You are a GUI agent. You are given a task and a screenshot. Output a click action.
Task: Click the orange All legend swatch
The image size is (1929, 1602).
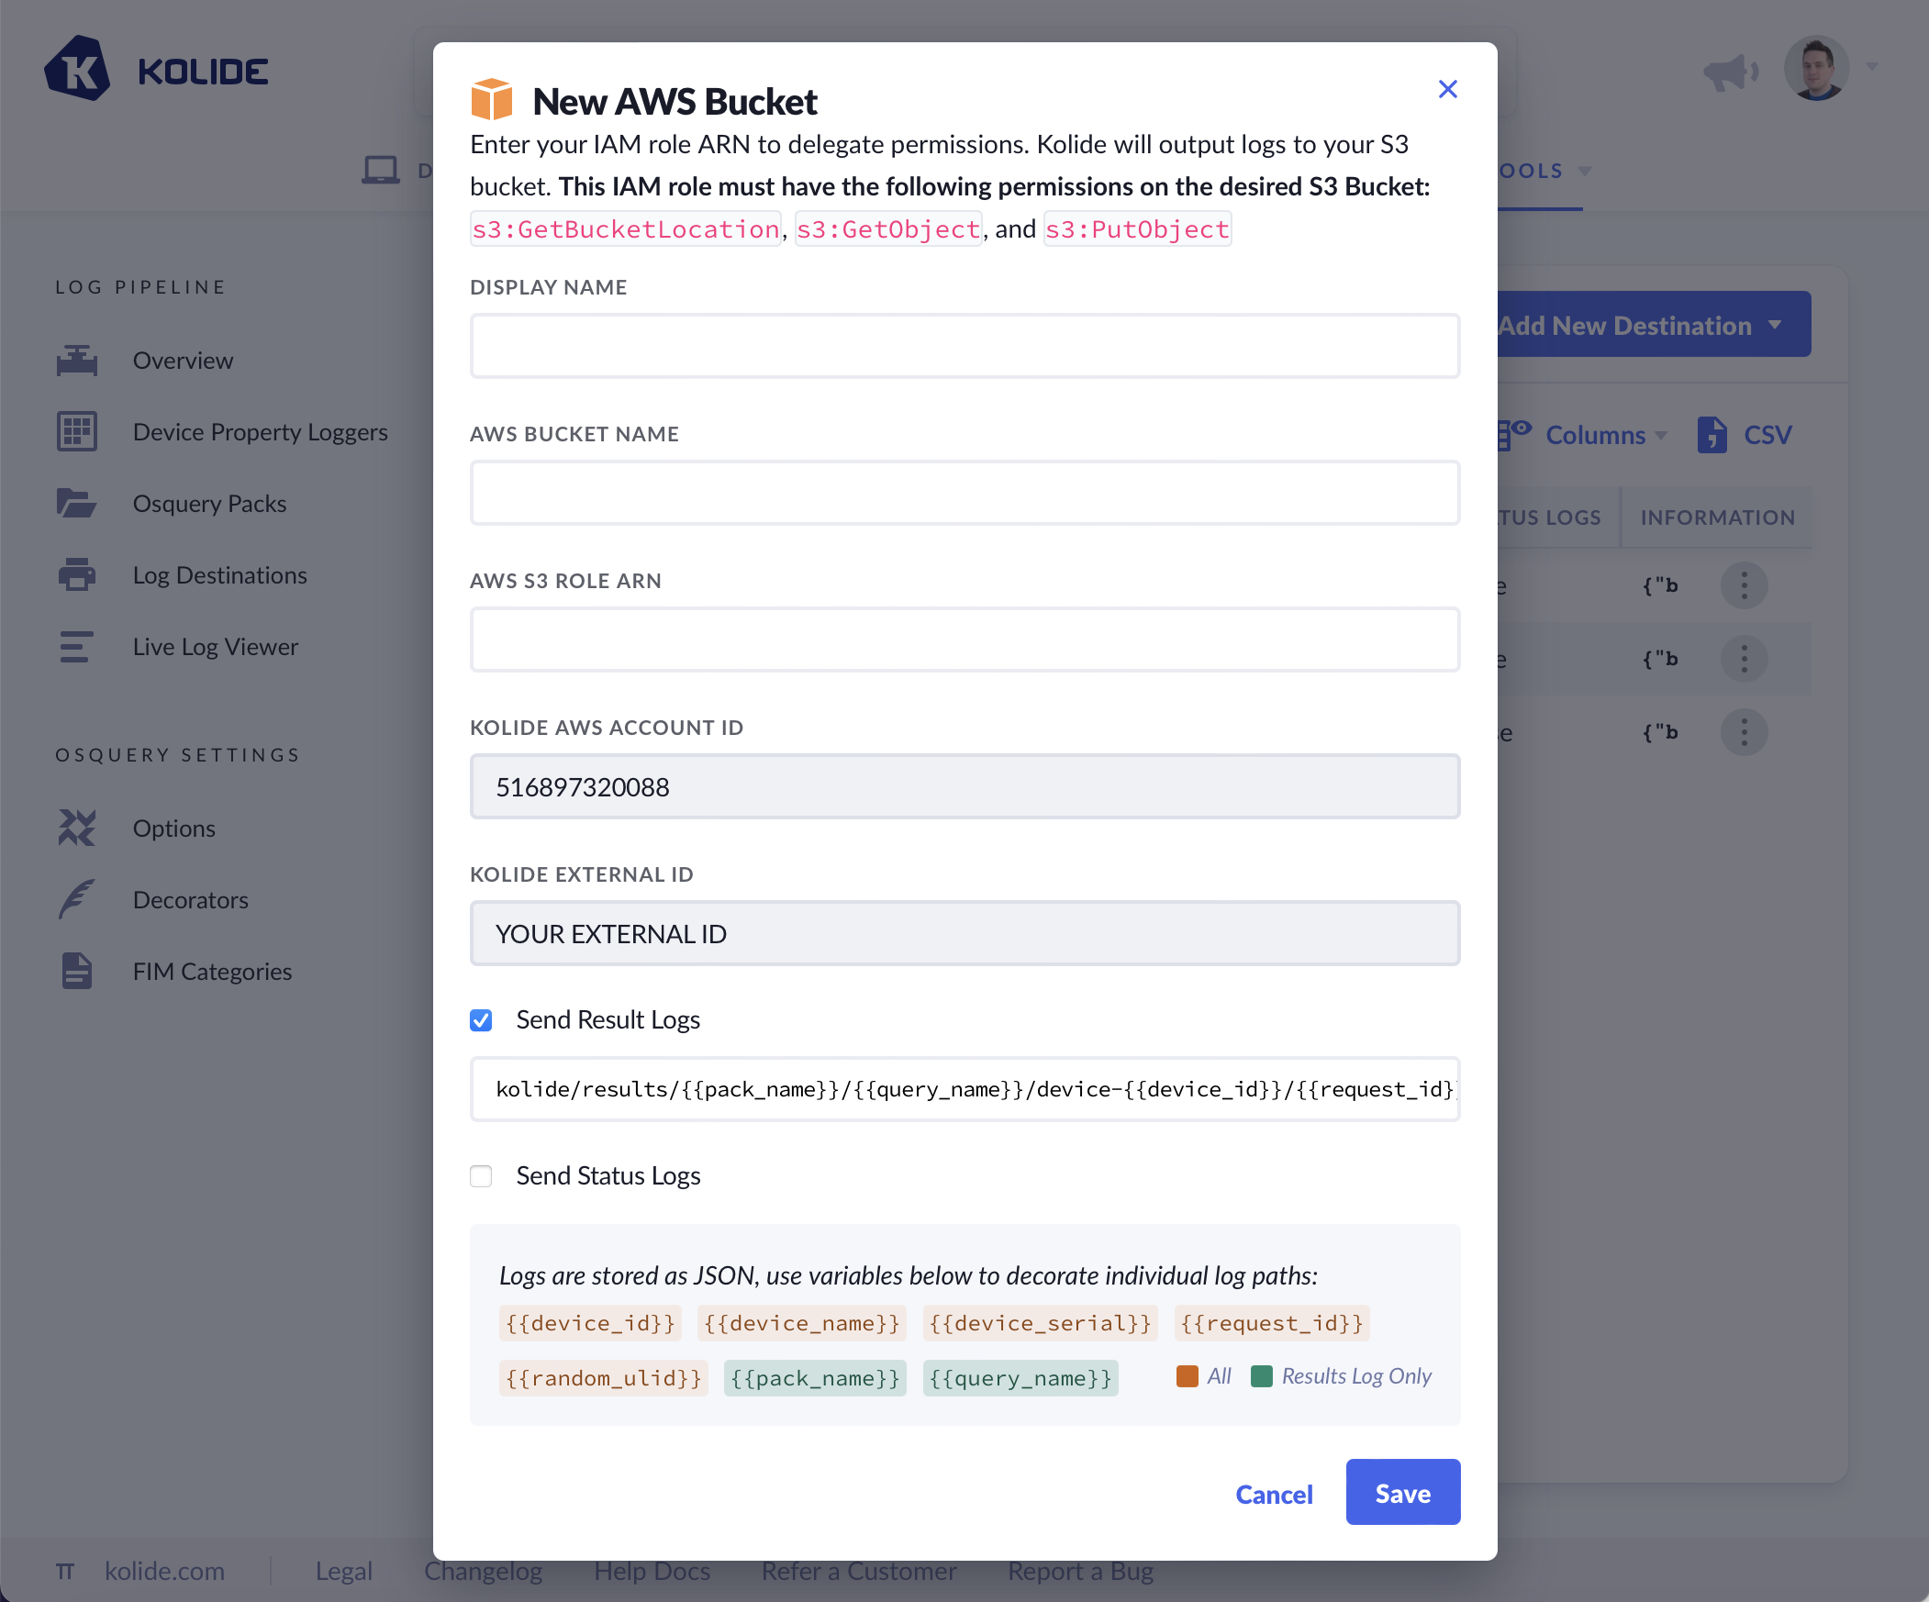click(1187, 1376)
